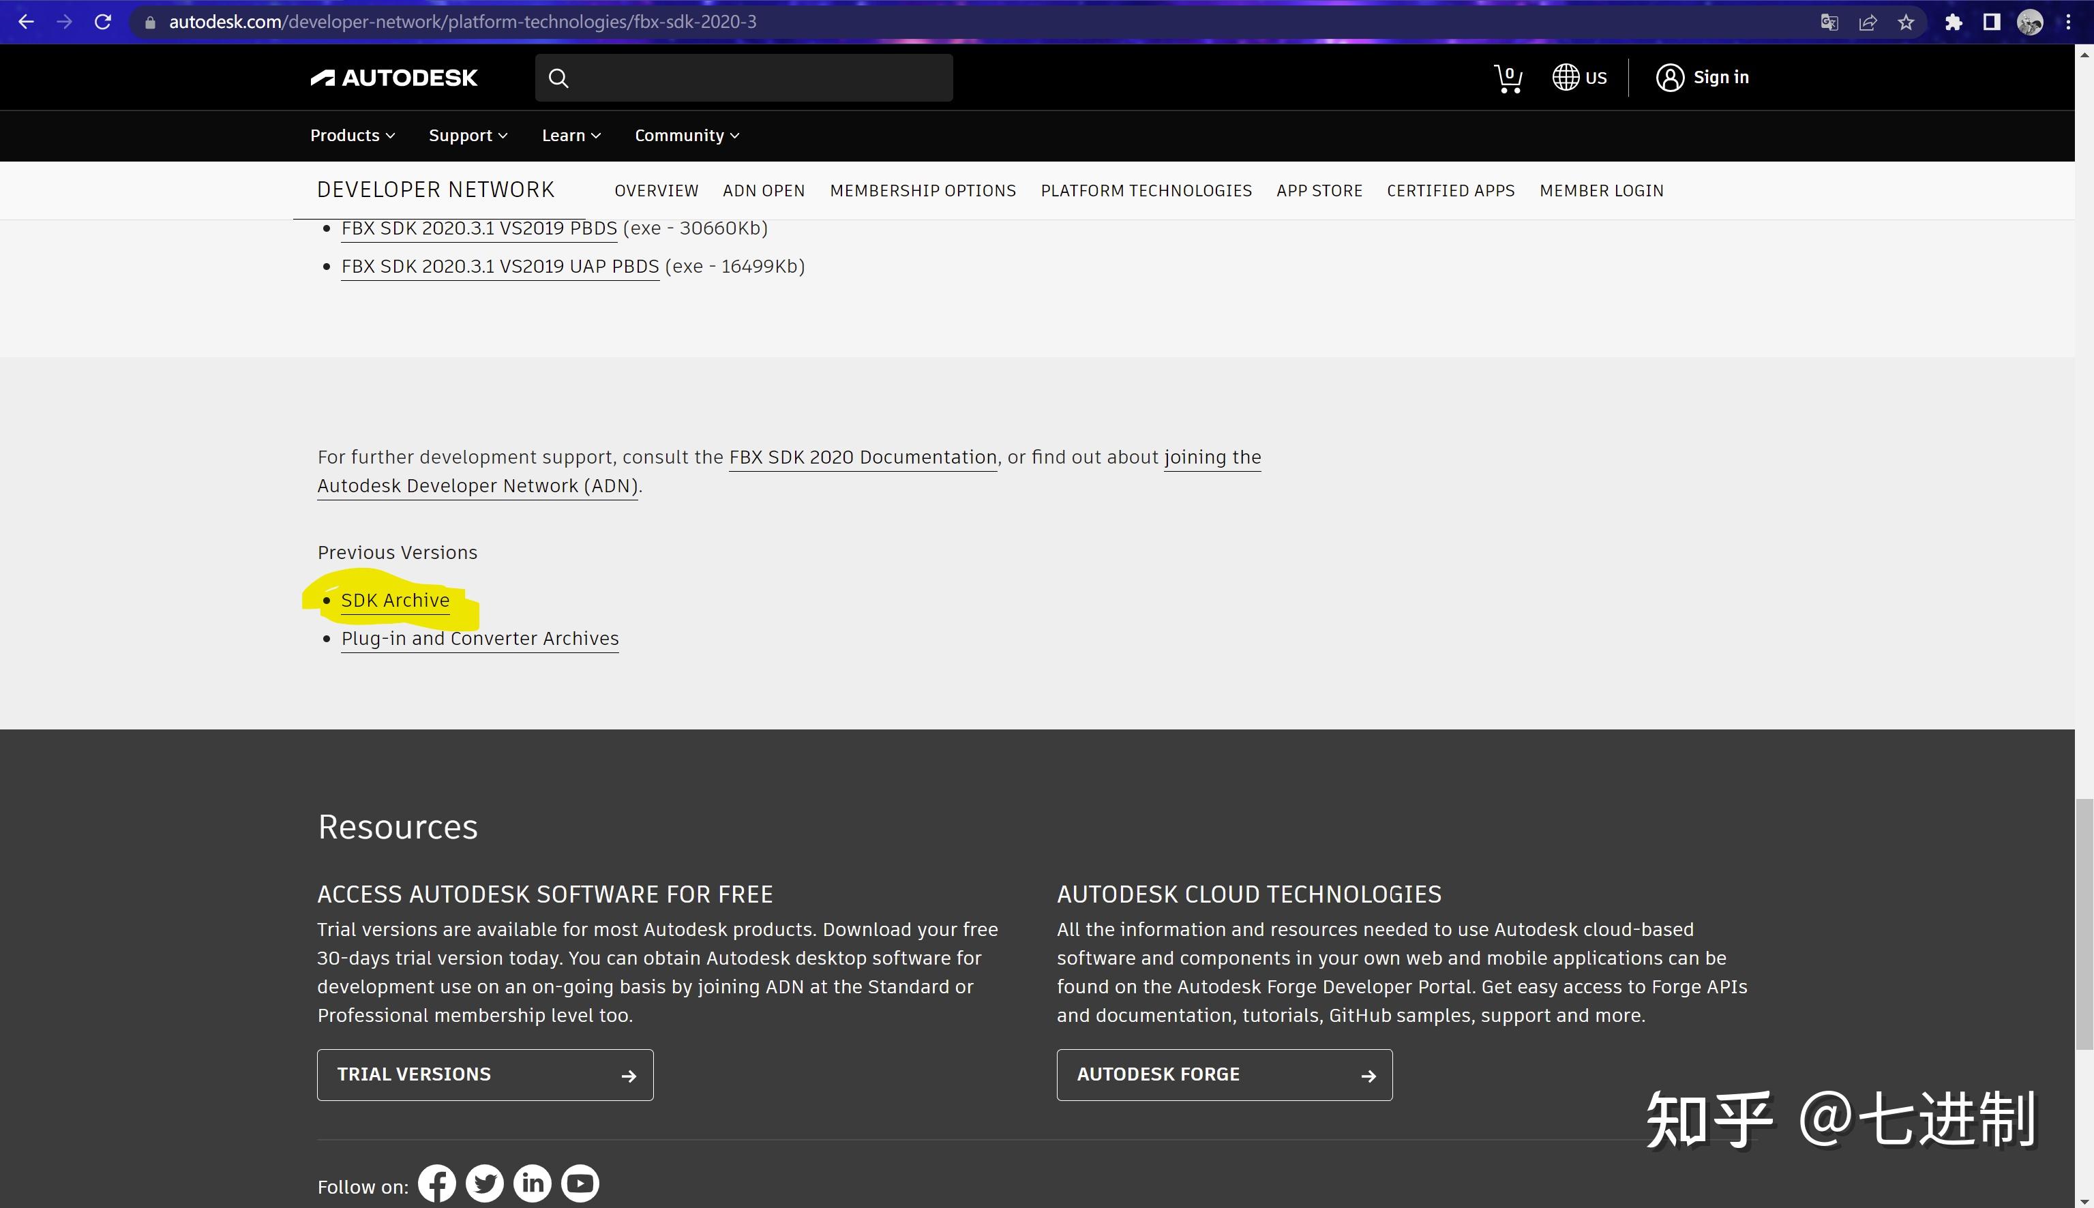Click the Facebook follow icon
Viewport: 2094px width, 1208px height.
(x=436, y=1183)
